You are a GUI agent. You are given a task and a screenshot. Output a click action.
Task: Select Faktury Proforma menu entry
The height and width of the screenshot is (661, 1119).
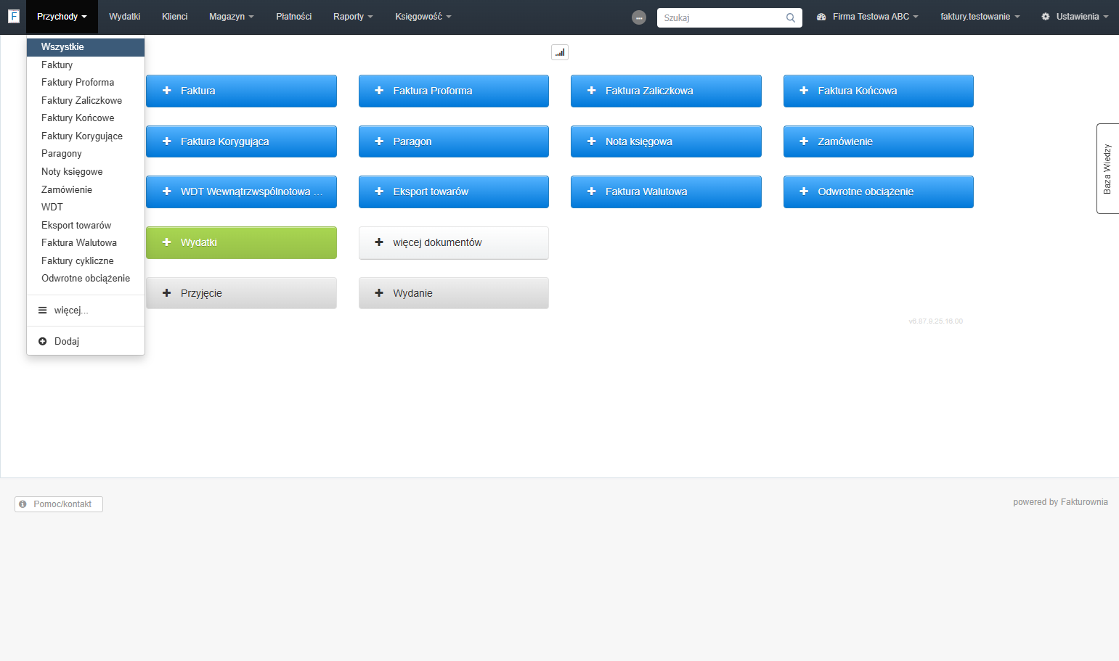click(x=86, y=83)
